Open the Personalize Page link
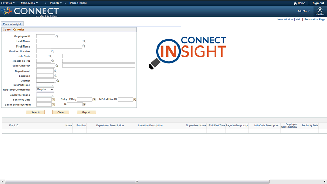 tap(315, 19)
